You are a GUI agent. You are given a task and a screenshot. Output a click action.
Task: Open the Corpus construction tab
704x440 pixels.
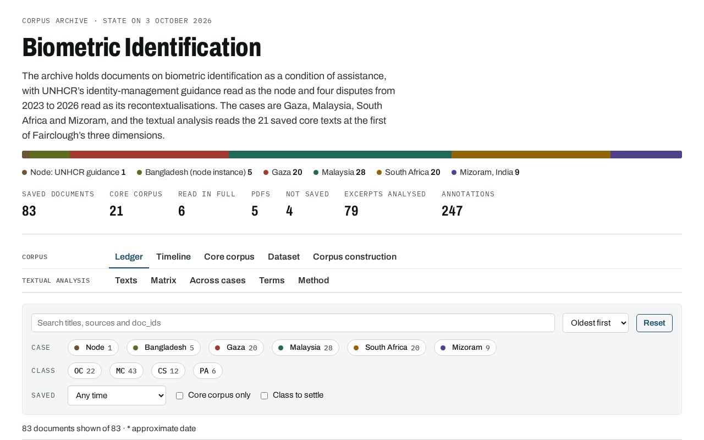[x=355, y=257]
